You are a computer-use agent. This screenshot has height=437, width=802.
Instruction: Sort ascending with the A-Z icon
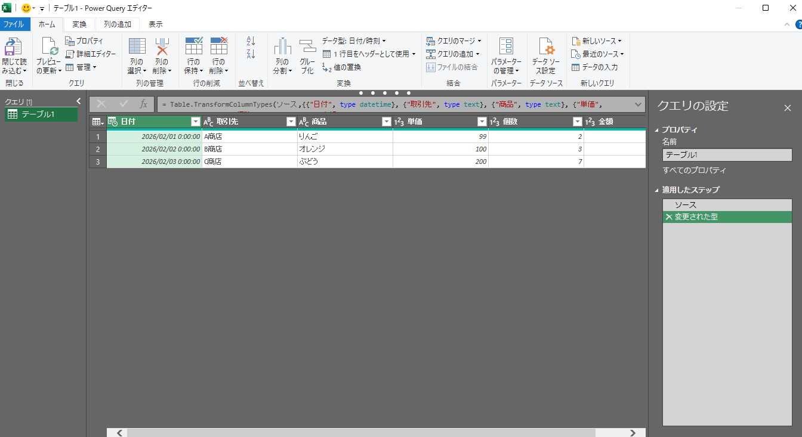(251, 41)
